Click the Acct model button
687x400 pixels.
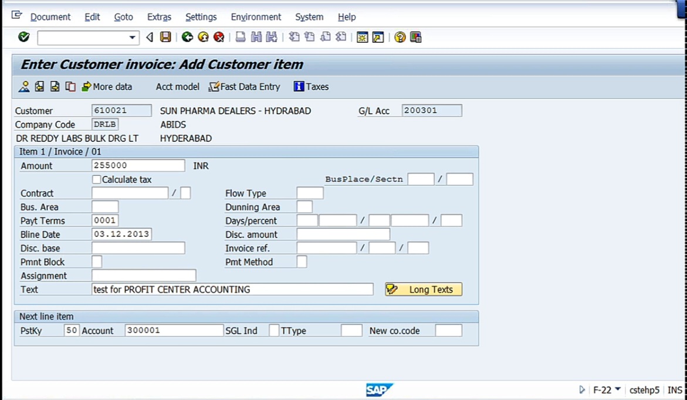point(177,87)
